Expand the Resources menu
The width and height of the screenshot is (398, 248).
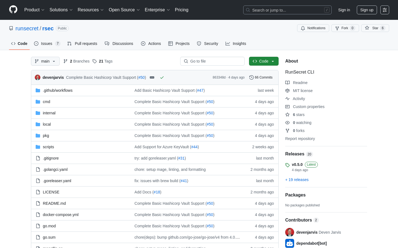(91, 10)
